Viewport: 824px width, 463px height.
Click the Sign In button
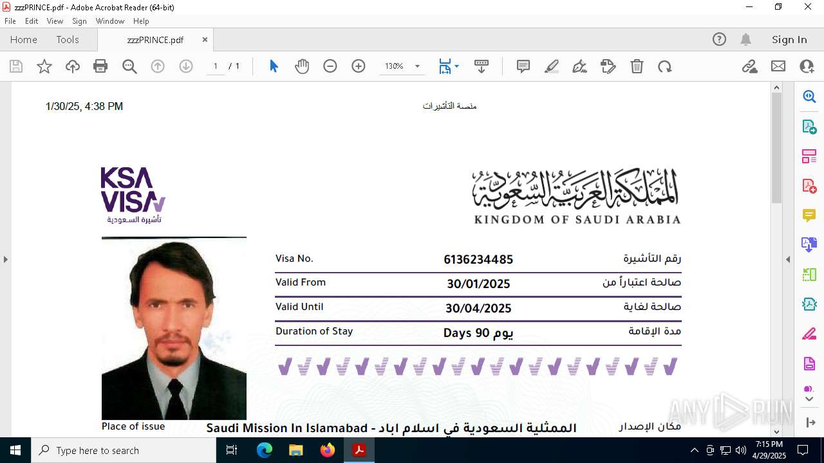click(789, 39)
